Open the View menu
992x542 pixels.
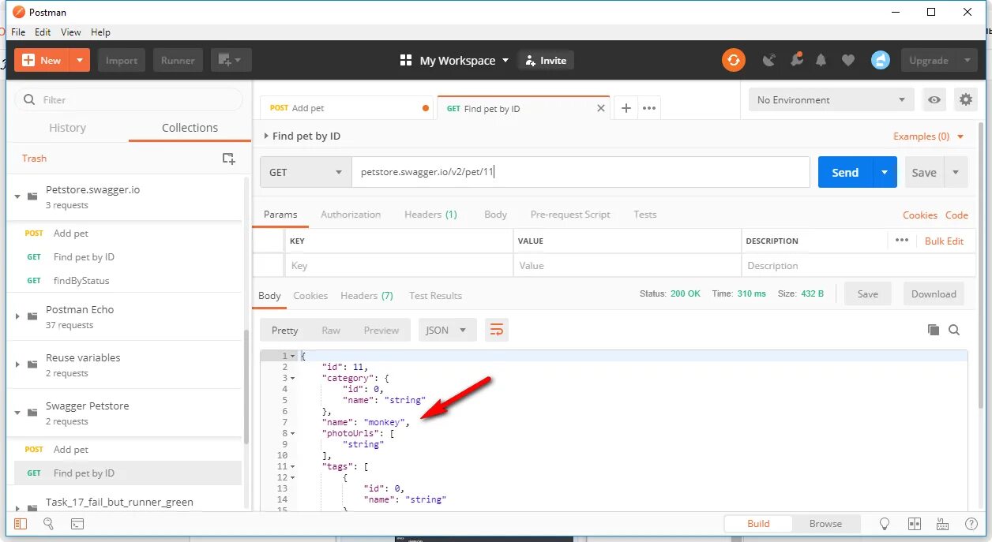(x=71, y=32)
